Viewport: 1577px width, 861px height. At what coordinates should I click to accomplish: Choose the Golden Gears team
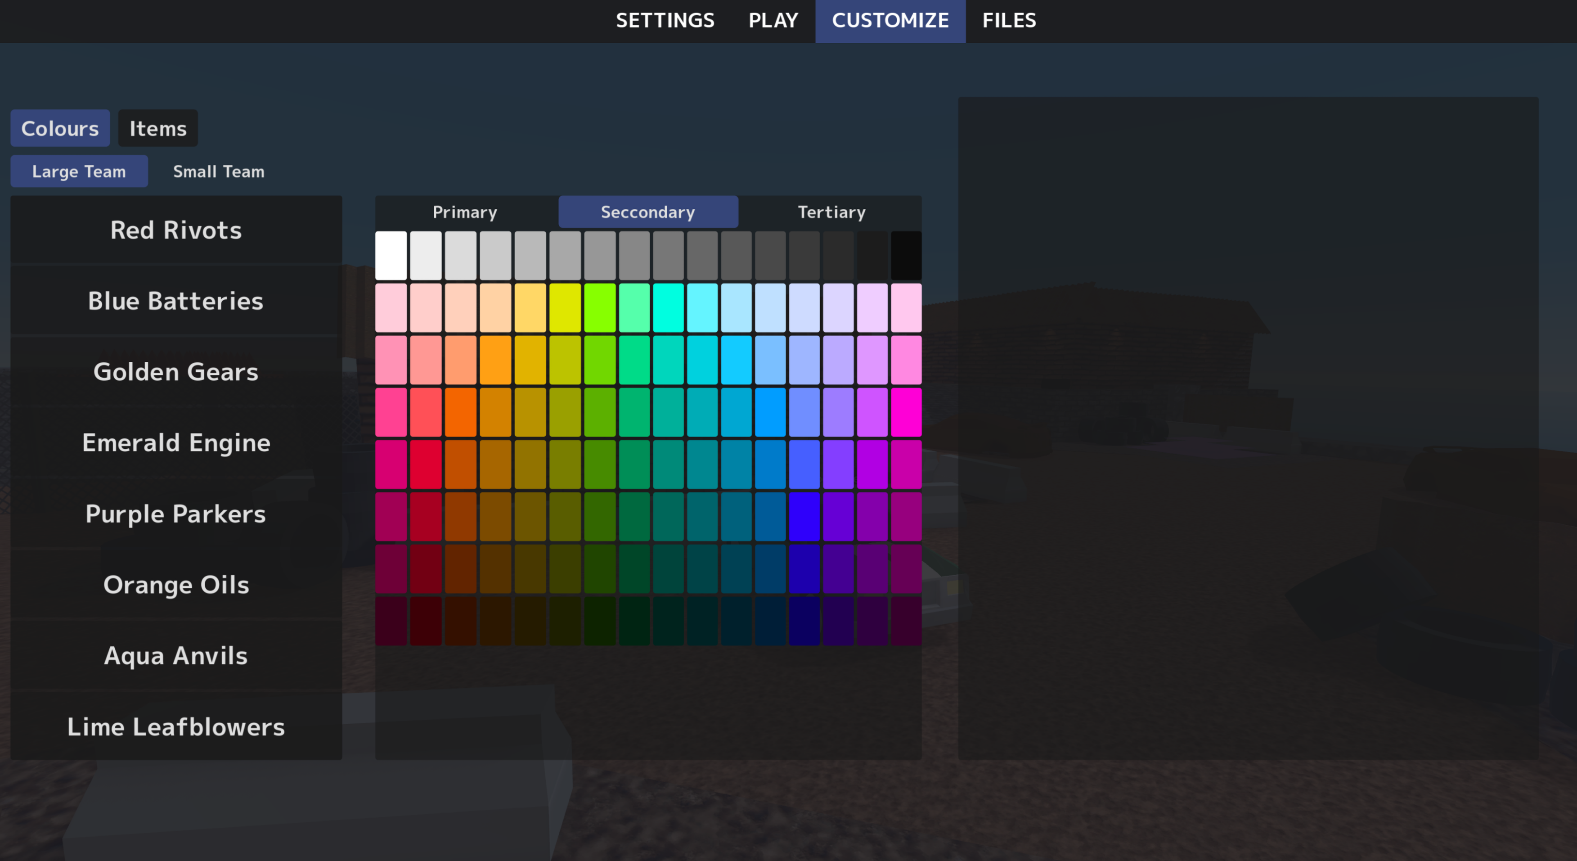click(x=176, y=372)
